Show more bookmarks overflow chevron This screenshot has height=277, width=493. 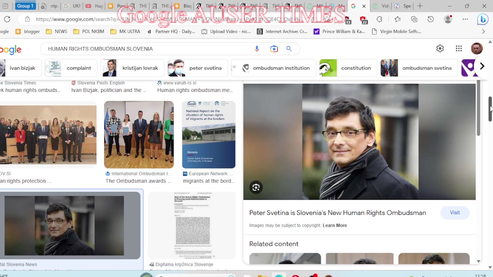(x=483, y=32)
